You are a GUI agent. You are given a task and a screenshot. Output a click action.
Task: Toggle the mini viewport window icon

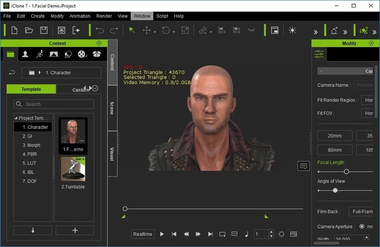pos(274,30)
